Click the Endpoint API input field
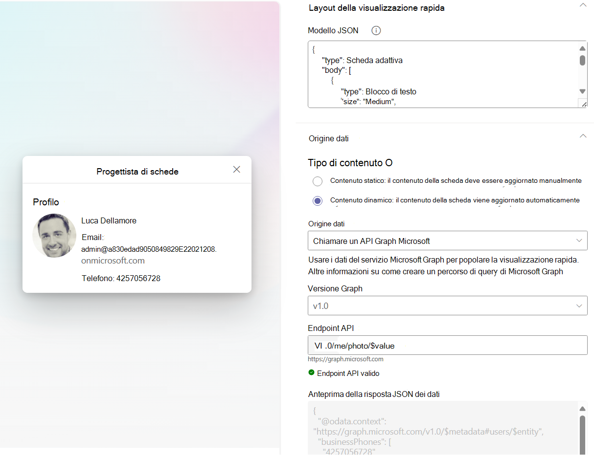 [447, 346]
